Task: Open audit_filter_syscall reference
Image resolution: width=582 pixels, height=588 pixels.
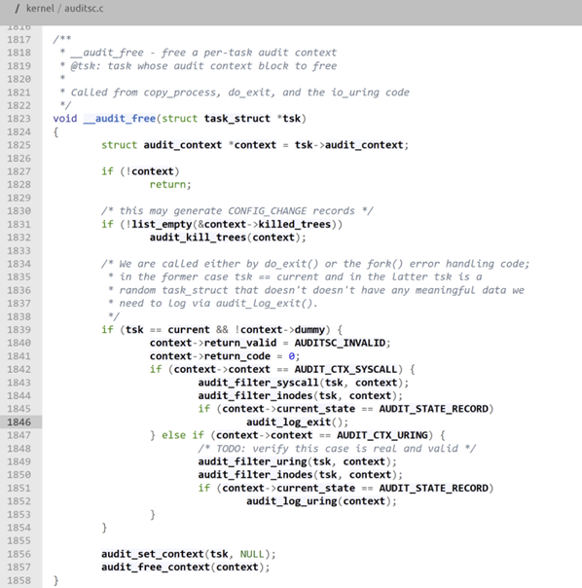Action: point(258,383)
